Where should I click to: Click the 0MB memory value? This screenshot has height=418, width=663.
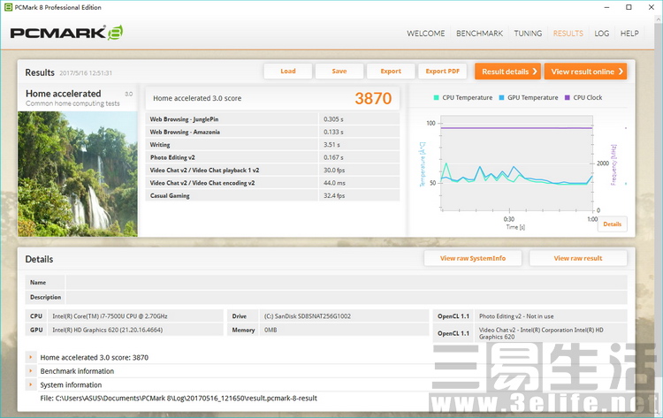click(x=271, y=331)
